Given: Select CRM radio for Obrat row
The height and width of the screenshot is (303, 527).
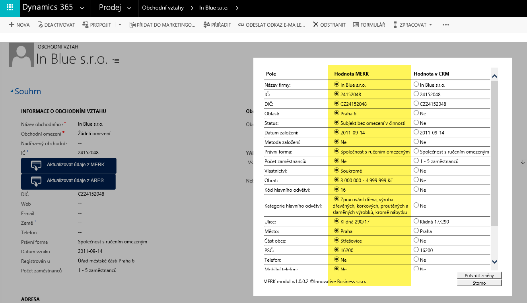Looking at the screenshot, I should tap(416, 180).
